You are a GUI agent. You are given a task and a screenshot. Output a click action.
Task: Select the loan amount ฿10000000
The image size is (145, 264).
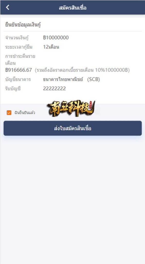56,38
